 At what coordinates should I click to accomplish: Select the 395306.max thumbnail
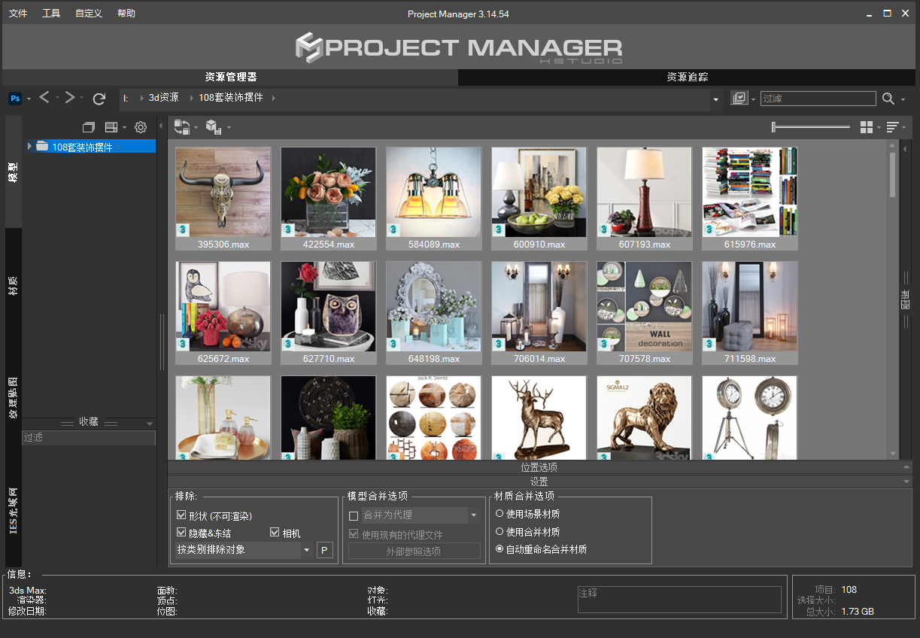pos(223,193)
